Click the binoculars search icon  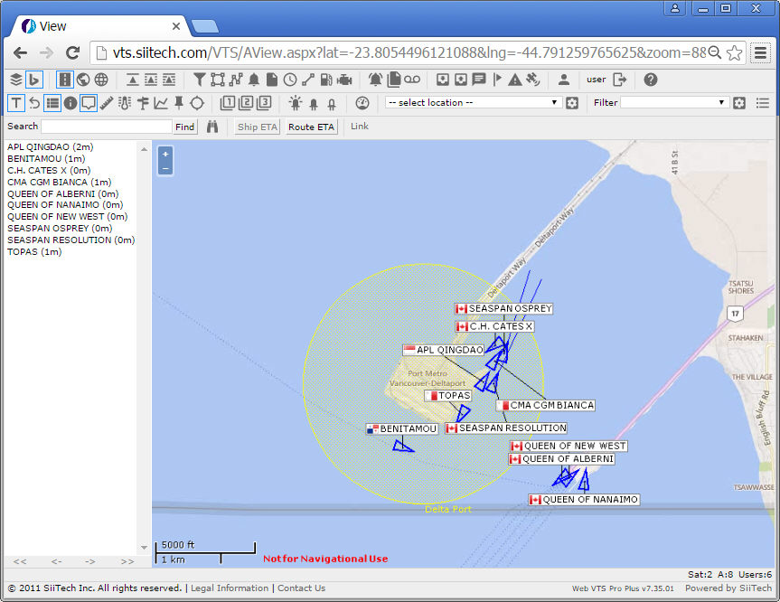(x=212, y=127)
